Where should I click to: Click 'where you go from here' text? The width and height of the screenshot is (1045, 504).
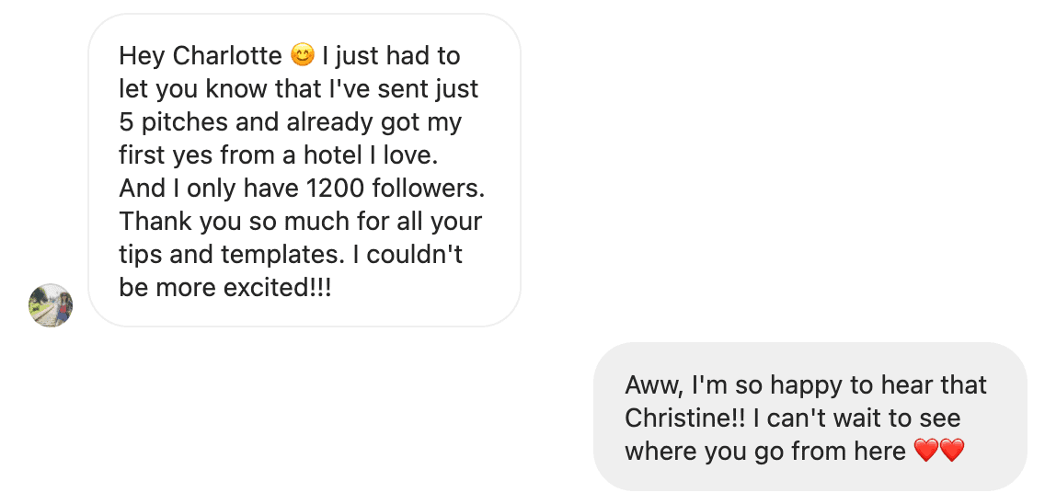pyautogui.click(x=764, y=451)
